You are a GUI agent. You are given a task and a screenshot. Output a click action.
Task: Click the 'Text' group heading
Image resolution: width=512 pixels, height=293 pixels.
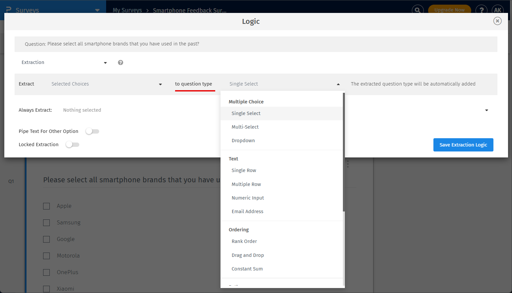(233, 159)
